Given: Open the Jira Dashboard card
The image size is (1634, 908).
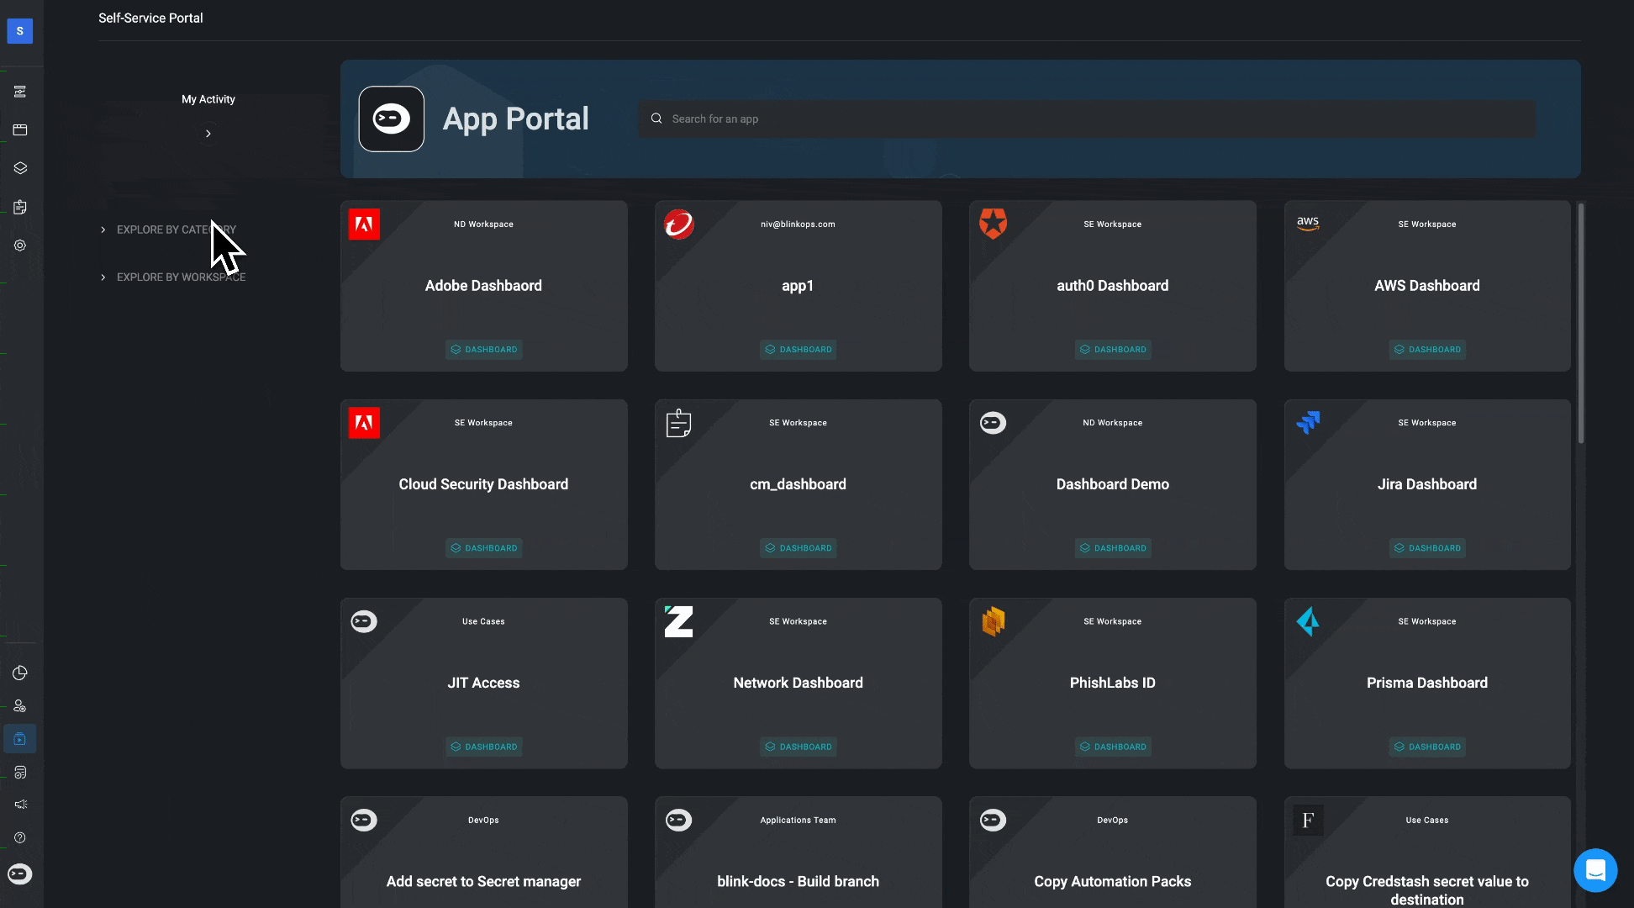Looking at the screenshot, I should click(1426, 484).
